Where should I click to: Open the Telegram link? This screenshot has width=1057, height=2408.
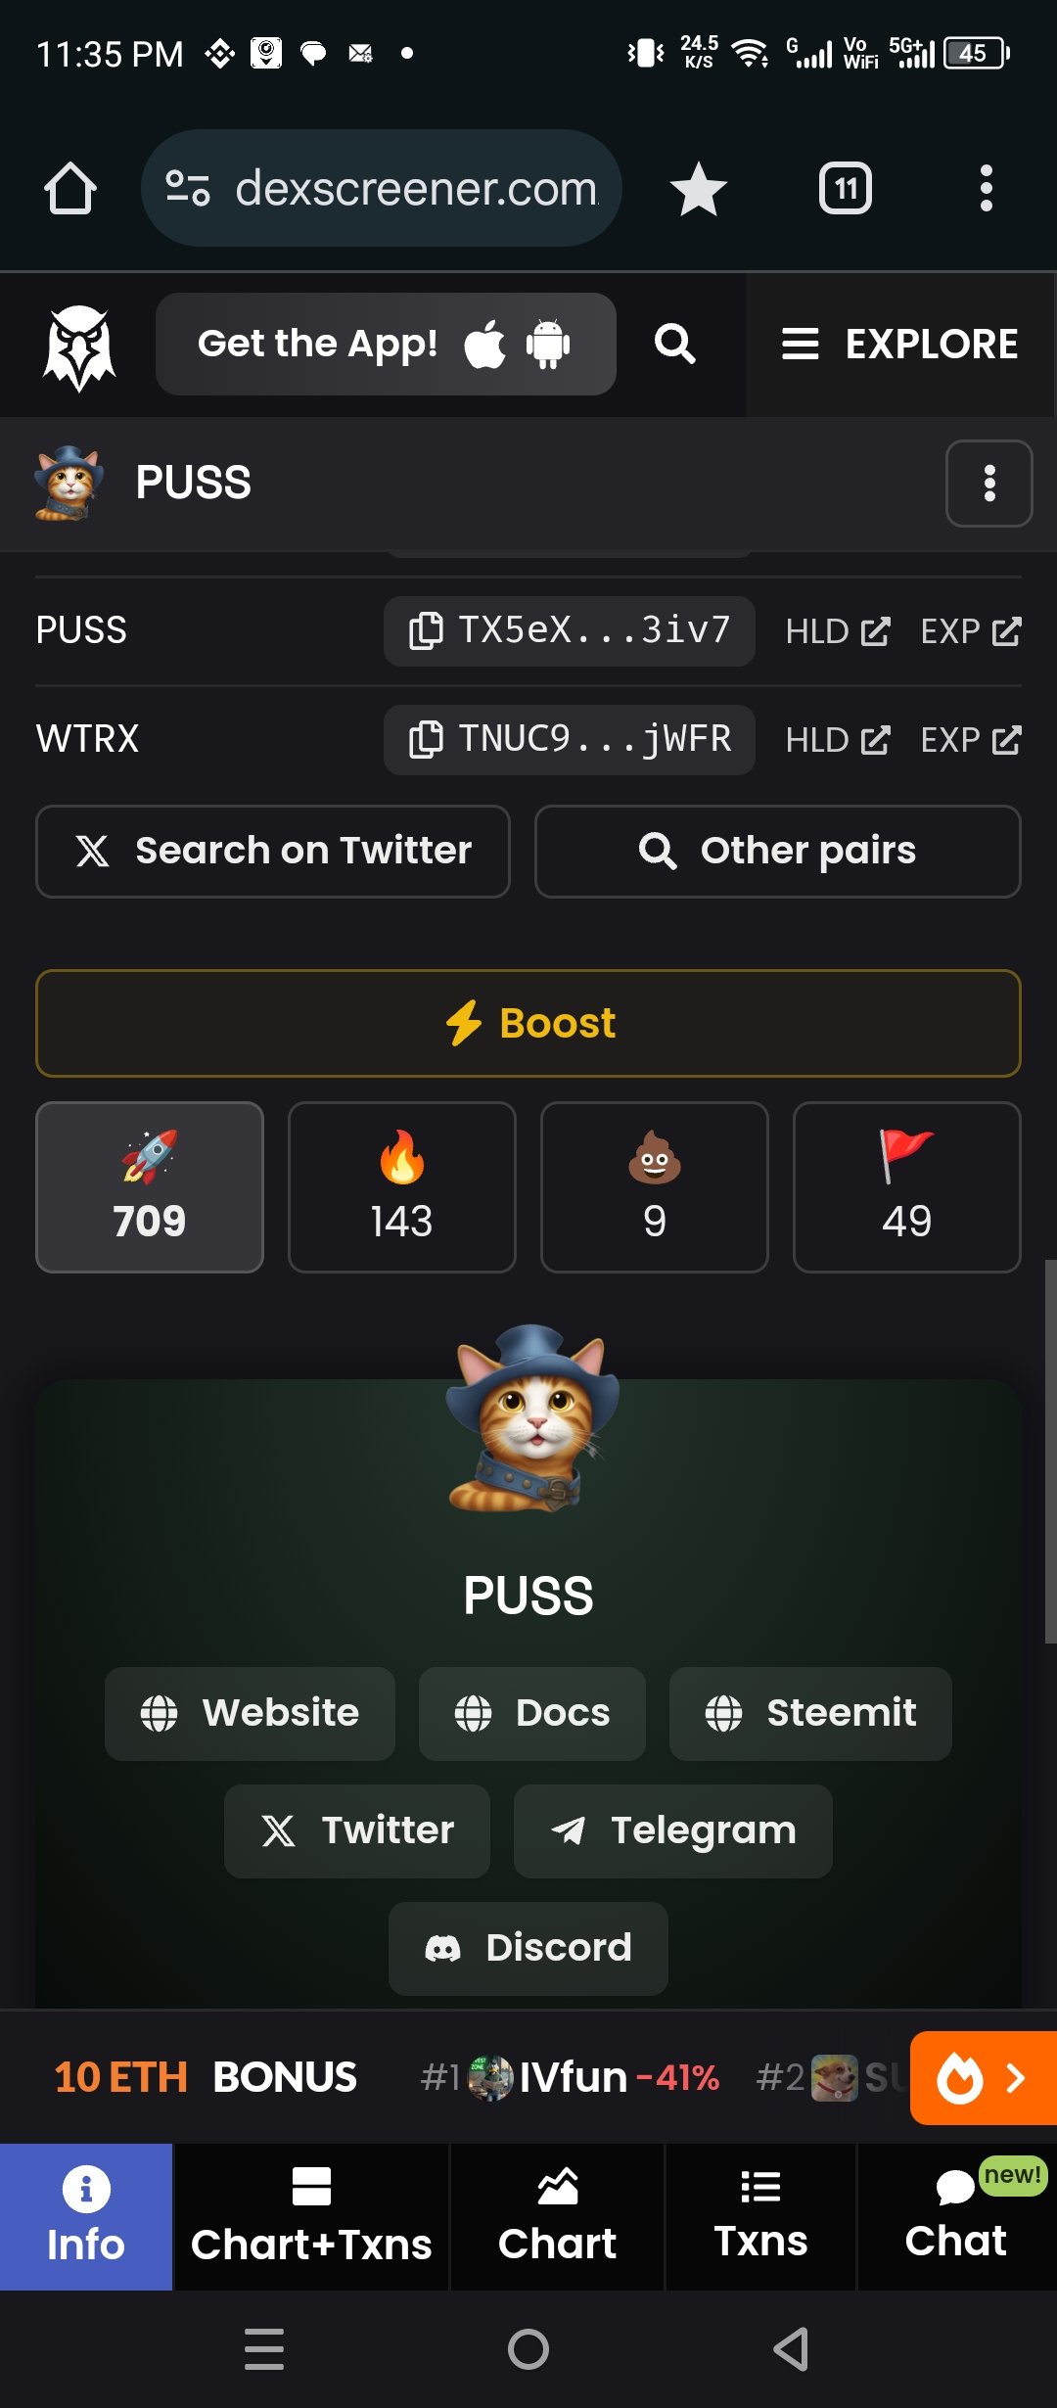673,1830
